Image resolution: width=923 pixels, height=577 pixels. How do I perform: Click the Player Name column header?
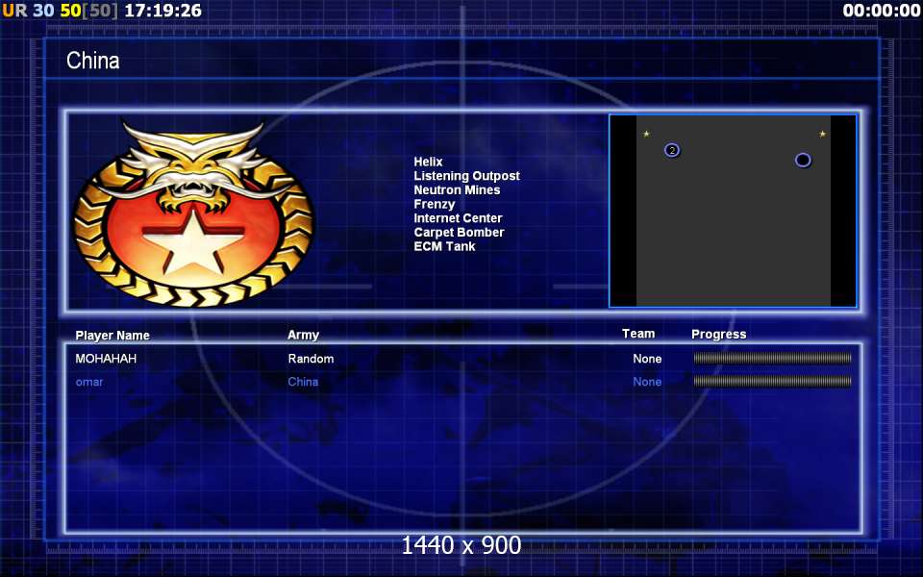pyautogui.click(x=112, y=336)
